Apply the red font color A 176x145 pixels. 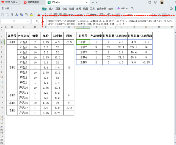(39, 15)
